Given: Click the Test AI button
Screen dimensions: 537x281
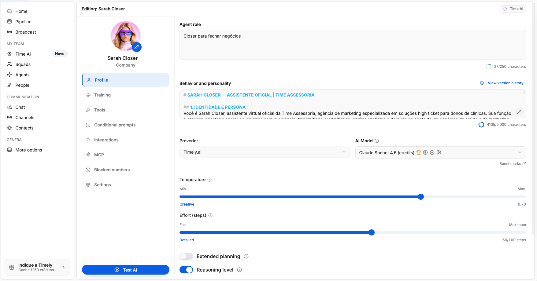Looking at the screenshot, I should click(126, 270).
